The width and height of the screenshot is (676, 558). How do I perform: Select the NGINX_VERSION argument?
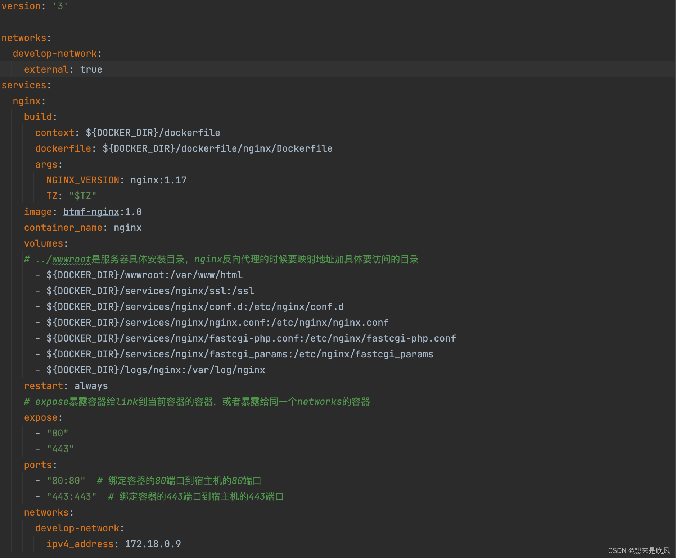83,180
